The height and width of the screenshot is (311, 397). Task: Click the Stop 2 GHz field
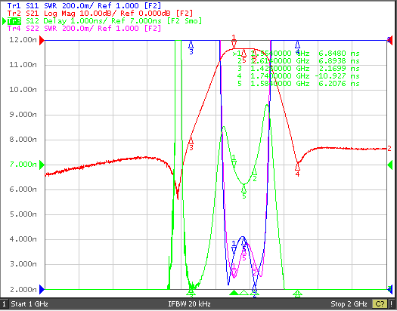(x=349, y=303)
